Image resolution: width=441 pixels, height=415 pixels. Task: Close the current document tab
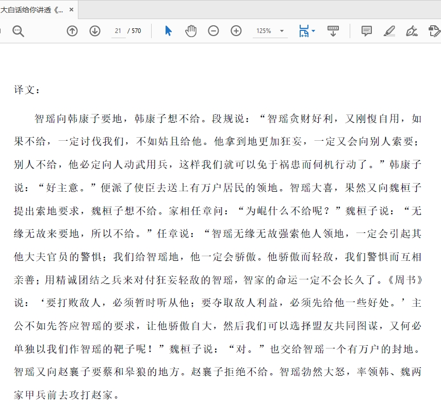(x=71, y=10)
